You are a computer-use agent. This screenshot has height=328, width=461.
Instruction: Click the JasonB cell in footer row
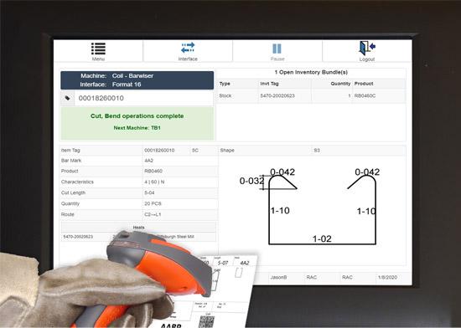click(x=278, y=277)
